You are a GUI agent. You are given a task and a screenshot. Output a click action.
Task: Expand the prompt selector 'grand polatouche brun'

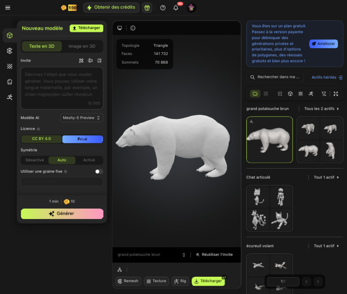pyautogui.click(x=151, y=255)
